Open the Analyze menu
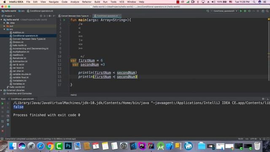The height and width of the screenshot is (152, 270). (x=75, y=2)
